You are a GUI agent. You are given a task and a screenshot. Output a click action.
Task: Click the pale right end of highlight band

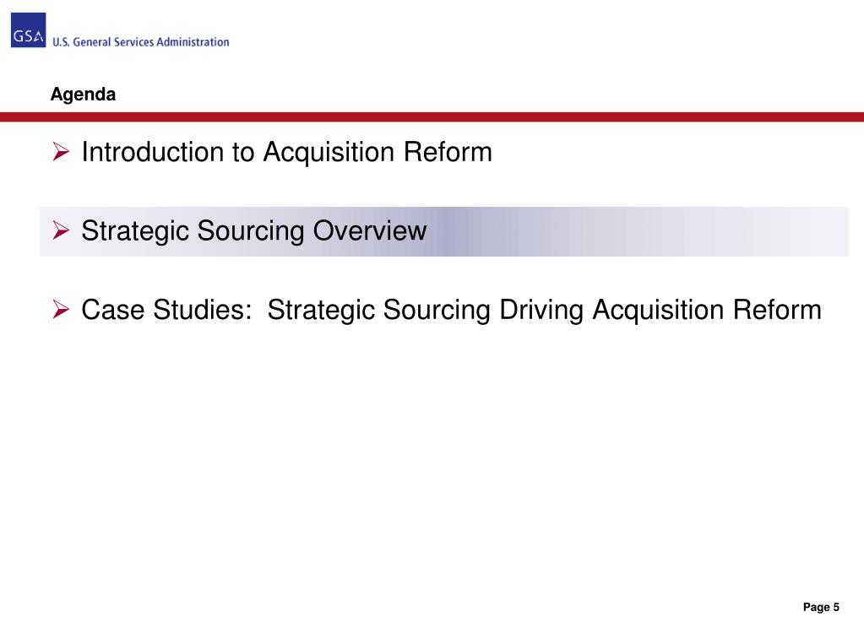coord(816,231)
